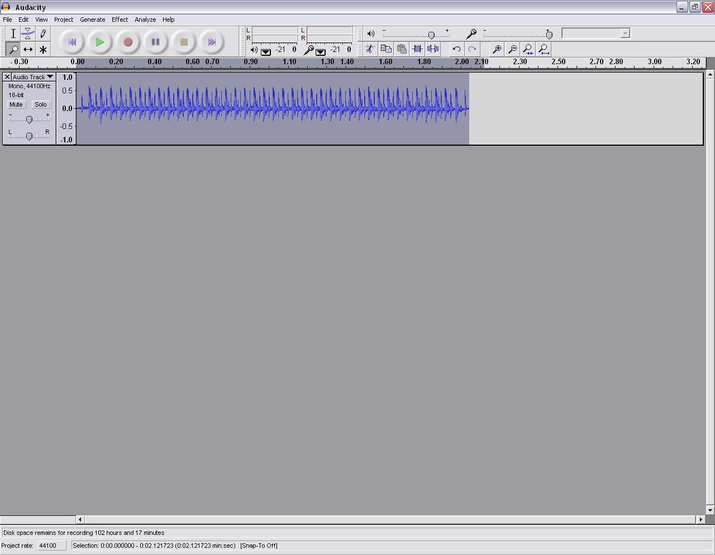Open the Help menu

(x=169, y=20)
